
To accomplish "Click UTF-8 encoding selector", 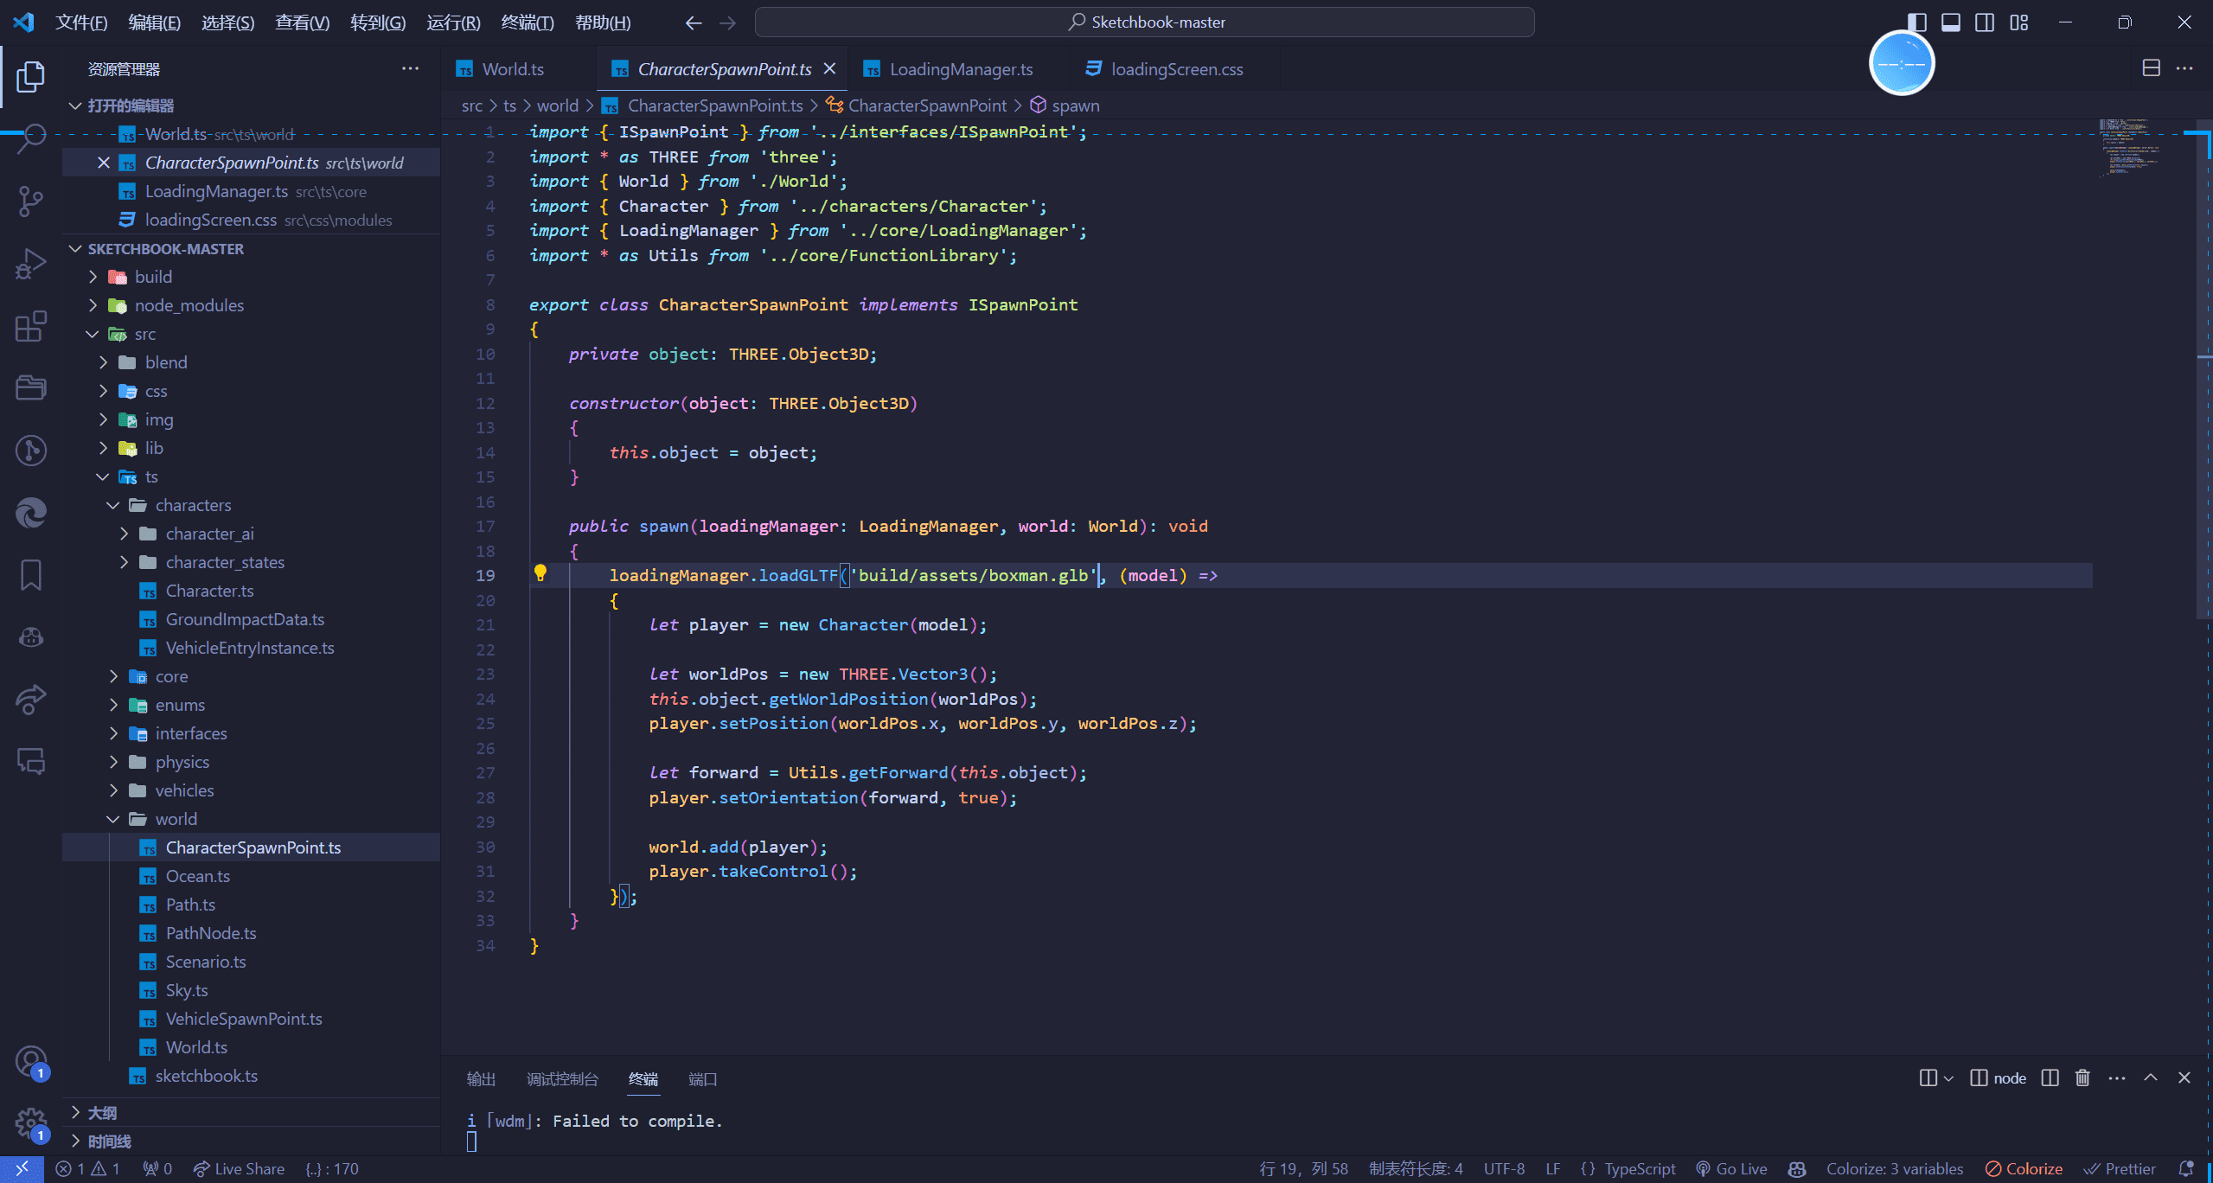I will [1504, 1168].
